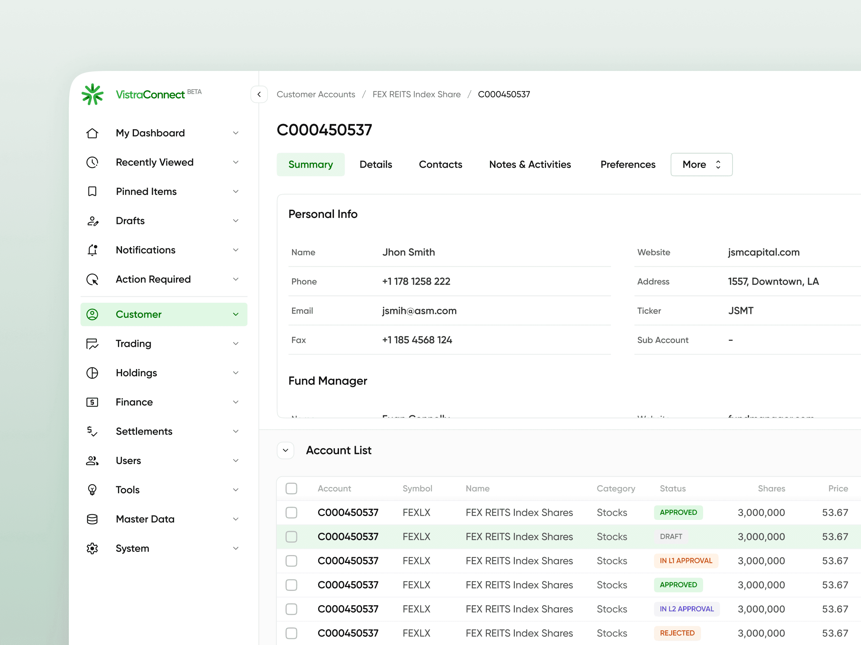Open the System gear icon
The image size is (861, 645).
(92, 548)
